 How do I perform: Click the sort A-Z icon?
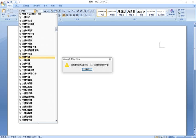90,11
